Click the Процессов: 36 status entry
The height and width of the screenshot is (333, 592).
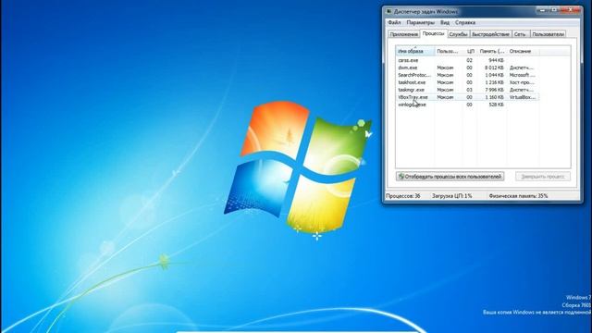pos(403,196)
